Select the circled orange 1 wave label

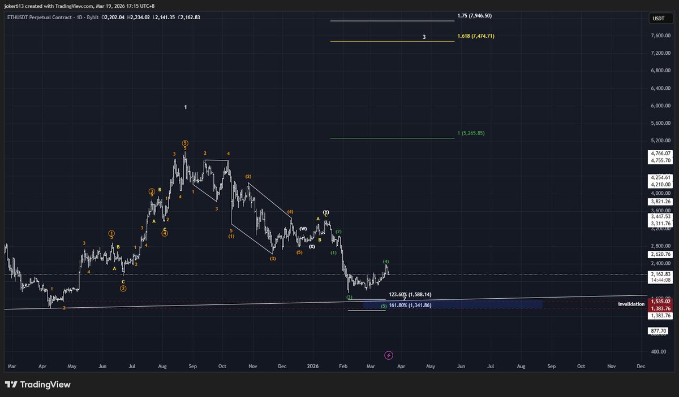pos(111,232)
